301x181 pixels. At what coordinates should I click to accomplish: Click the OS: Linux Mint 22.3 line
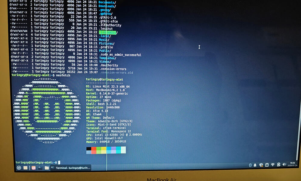point(108,87)
